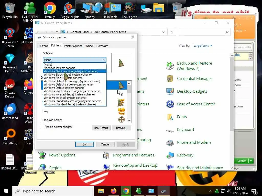Open Programs and Features
The width and height of the screenshot is (262, 196).
tap(128, 155)
